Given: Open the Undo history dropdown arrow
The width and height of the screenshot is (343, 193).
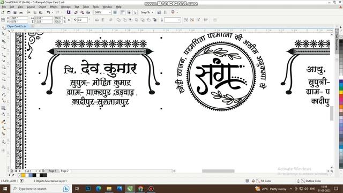Looking at the screenshot, I should pyautogui.click(x=53, y=12).
